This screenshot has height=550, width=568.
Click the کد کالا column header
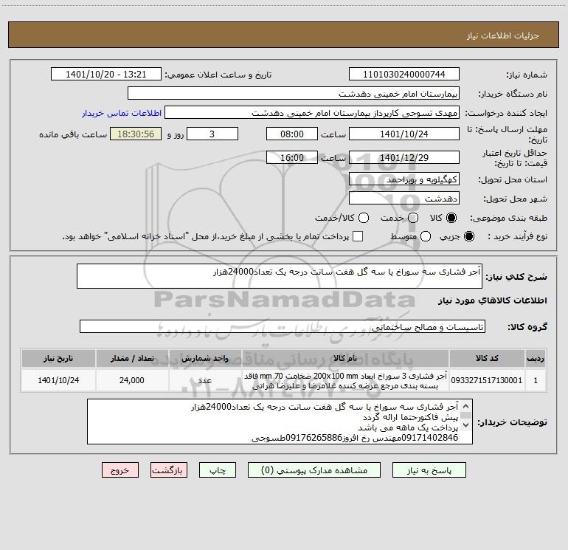point(487,358)
